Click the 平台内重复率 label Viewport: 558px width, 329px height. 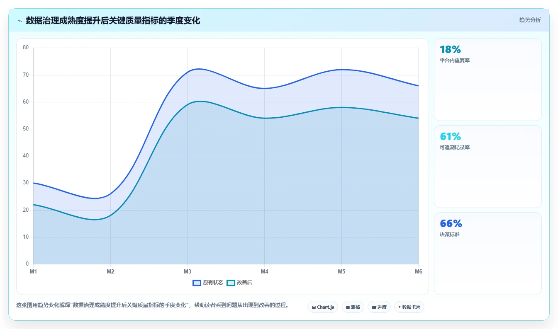point(455,60)
